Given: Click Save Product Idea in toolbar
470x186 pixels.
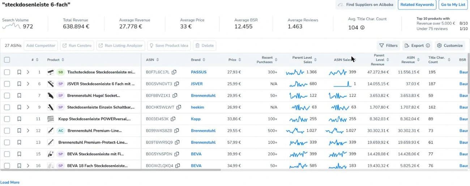Looking at the screenshot, I should [x=169, y=46].
